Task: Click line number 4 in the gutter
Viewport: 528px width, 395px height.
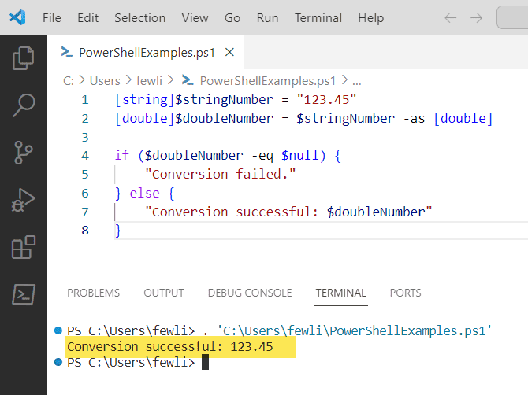Action: point(85,155)
